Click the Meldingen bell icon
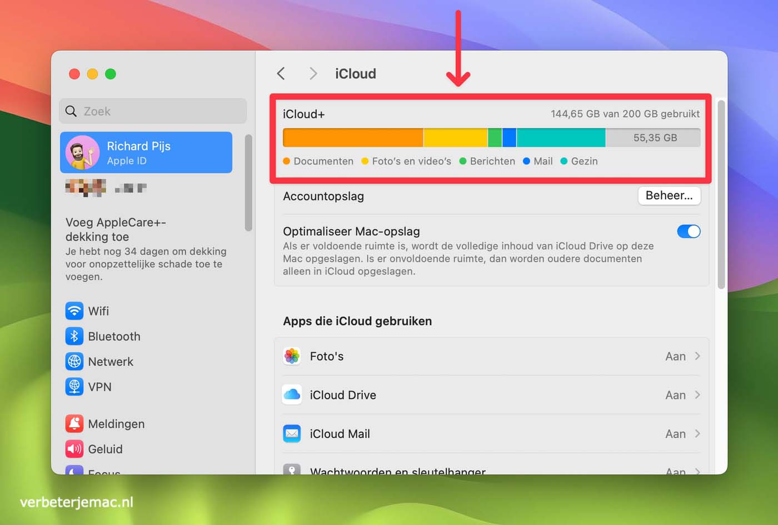 coord(74,423)
